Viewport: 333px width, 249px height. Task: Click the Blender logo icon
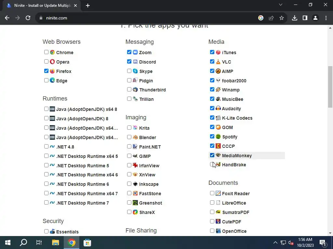(135, 137)
